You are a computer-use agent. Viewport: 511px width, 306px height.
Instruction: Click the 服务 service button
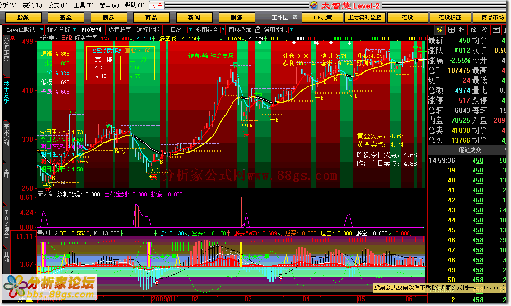coord(237,17)
